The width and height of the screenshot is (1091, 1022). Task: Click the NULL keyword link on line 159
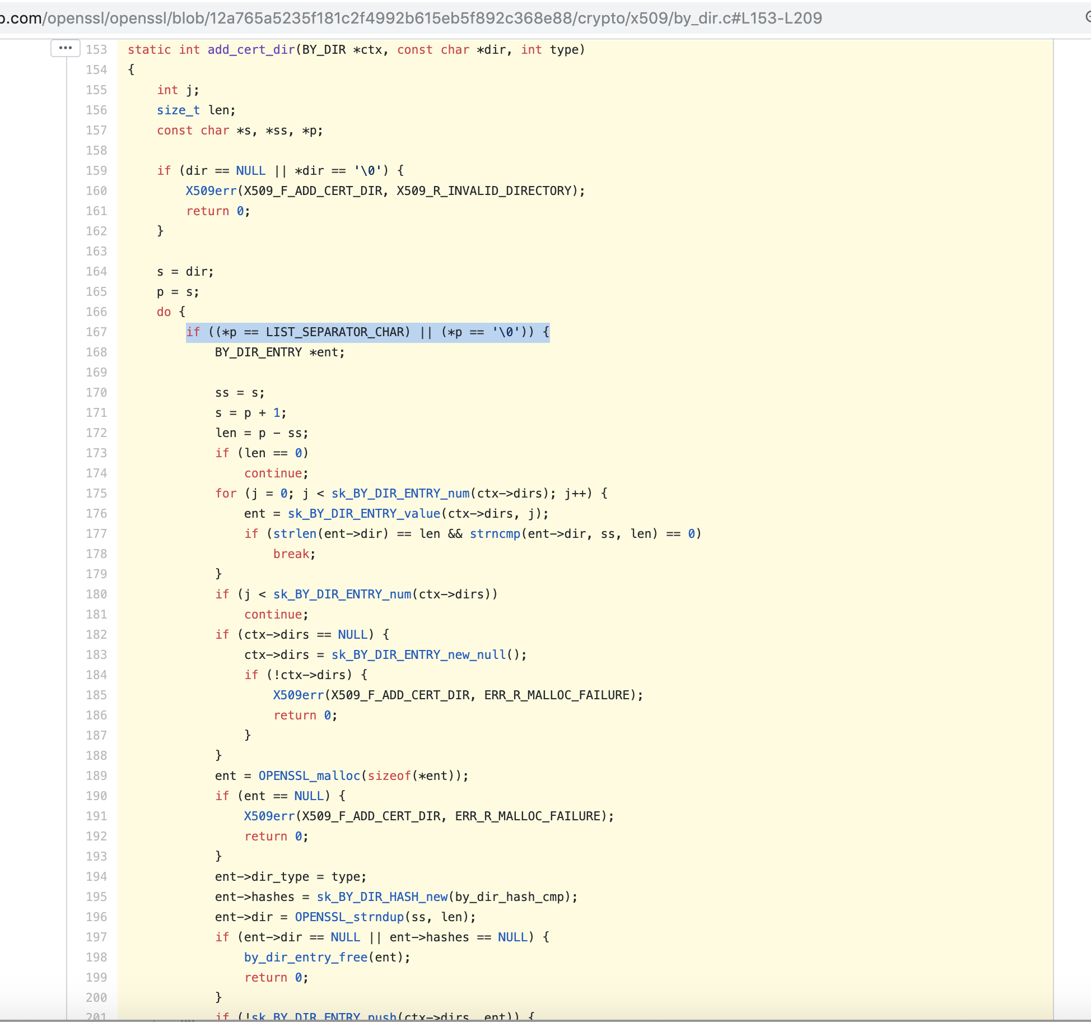pyautogui.click(x=250, y=170)
